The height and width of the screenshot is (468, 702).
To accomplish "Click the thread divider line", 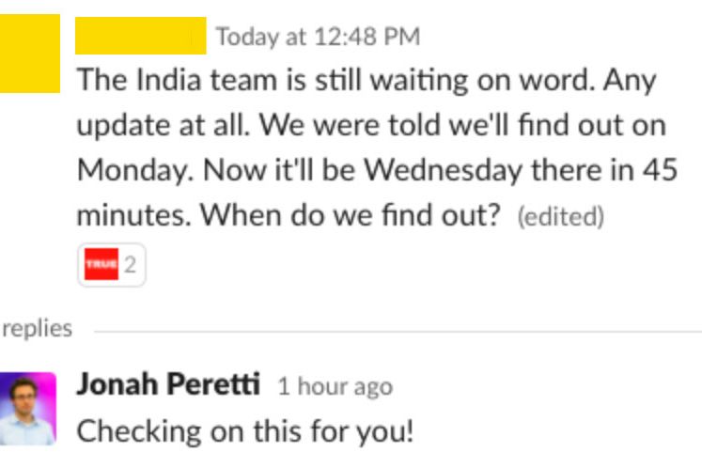I will click(395, 331).
